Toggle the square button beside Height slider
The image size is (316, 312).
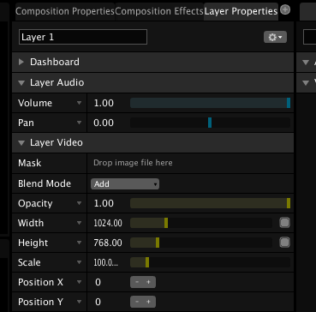[x=284, y=243]
